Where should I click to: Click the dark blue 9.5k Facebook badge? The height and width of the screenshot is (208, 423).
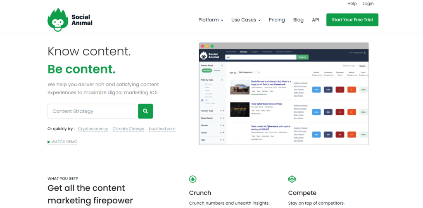[x=328, y=90]
